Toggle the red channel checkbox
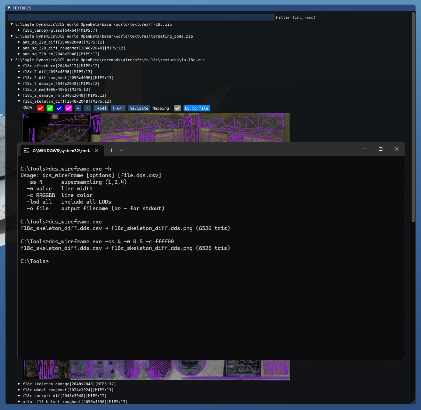The image size is (421, 410). (x=40, y=108)
